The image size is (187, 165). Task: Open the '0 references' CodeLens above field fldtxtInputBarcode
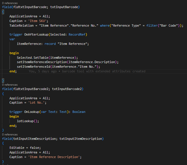click(x=10, y=3)
